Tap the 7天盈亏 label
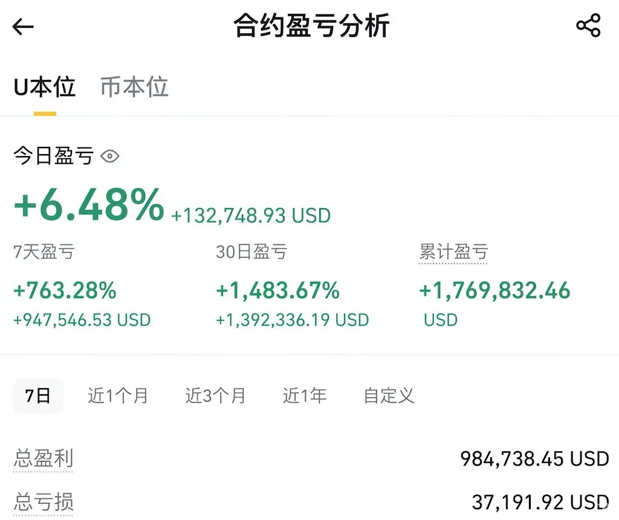This screenshot has width=619, height=520. (44, 252)
